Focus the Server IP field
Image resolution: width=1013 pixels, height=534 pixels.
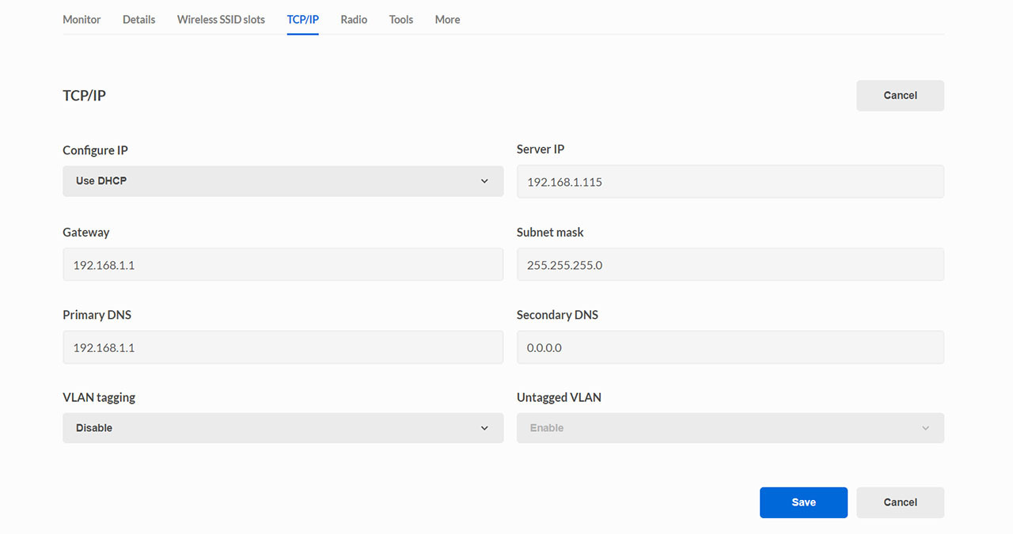coord(730,181)
